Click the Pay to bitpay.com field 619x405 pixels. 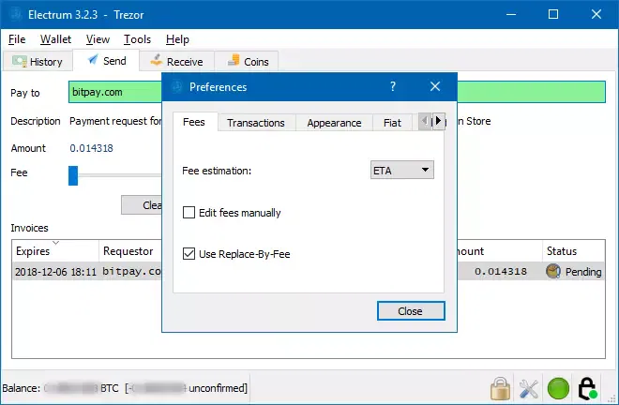pos(113,93)
